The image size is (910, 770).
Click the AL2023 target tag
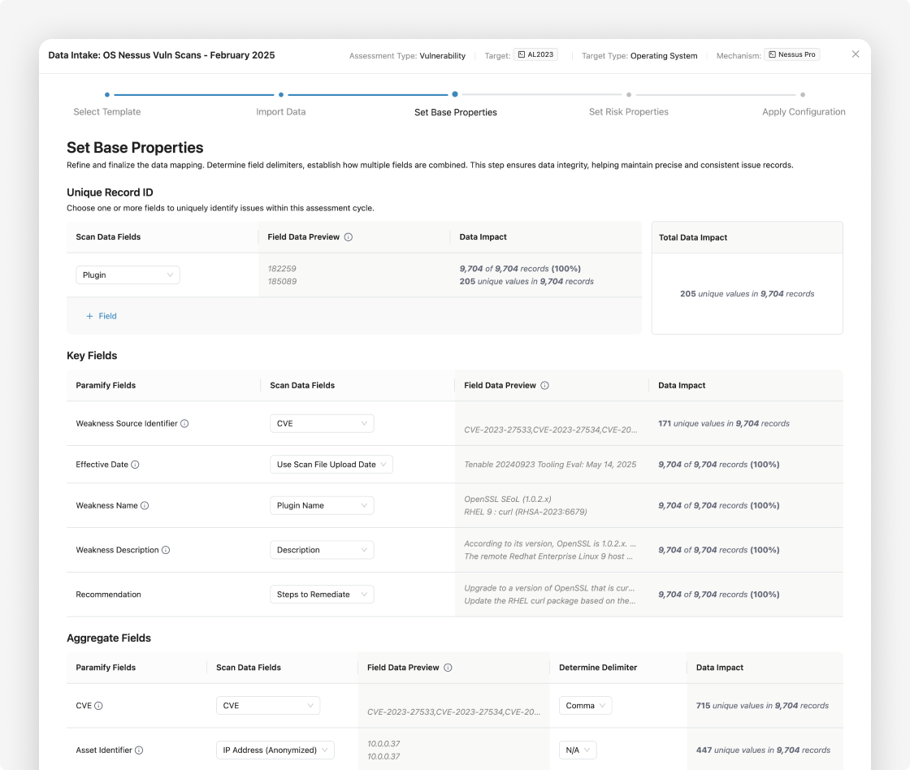coord(535,54)
